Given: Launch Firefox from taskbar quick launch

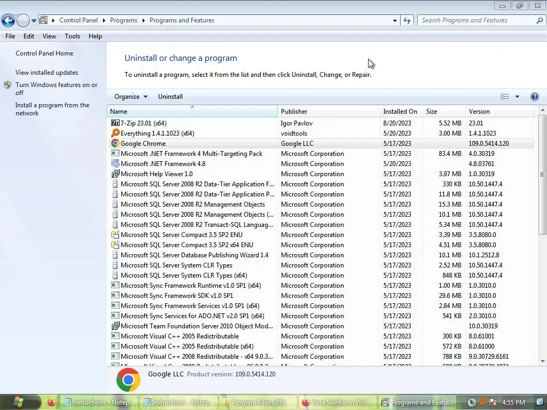Looking at the screenshot, I should [51, 403].
